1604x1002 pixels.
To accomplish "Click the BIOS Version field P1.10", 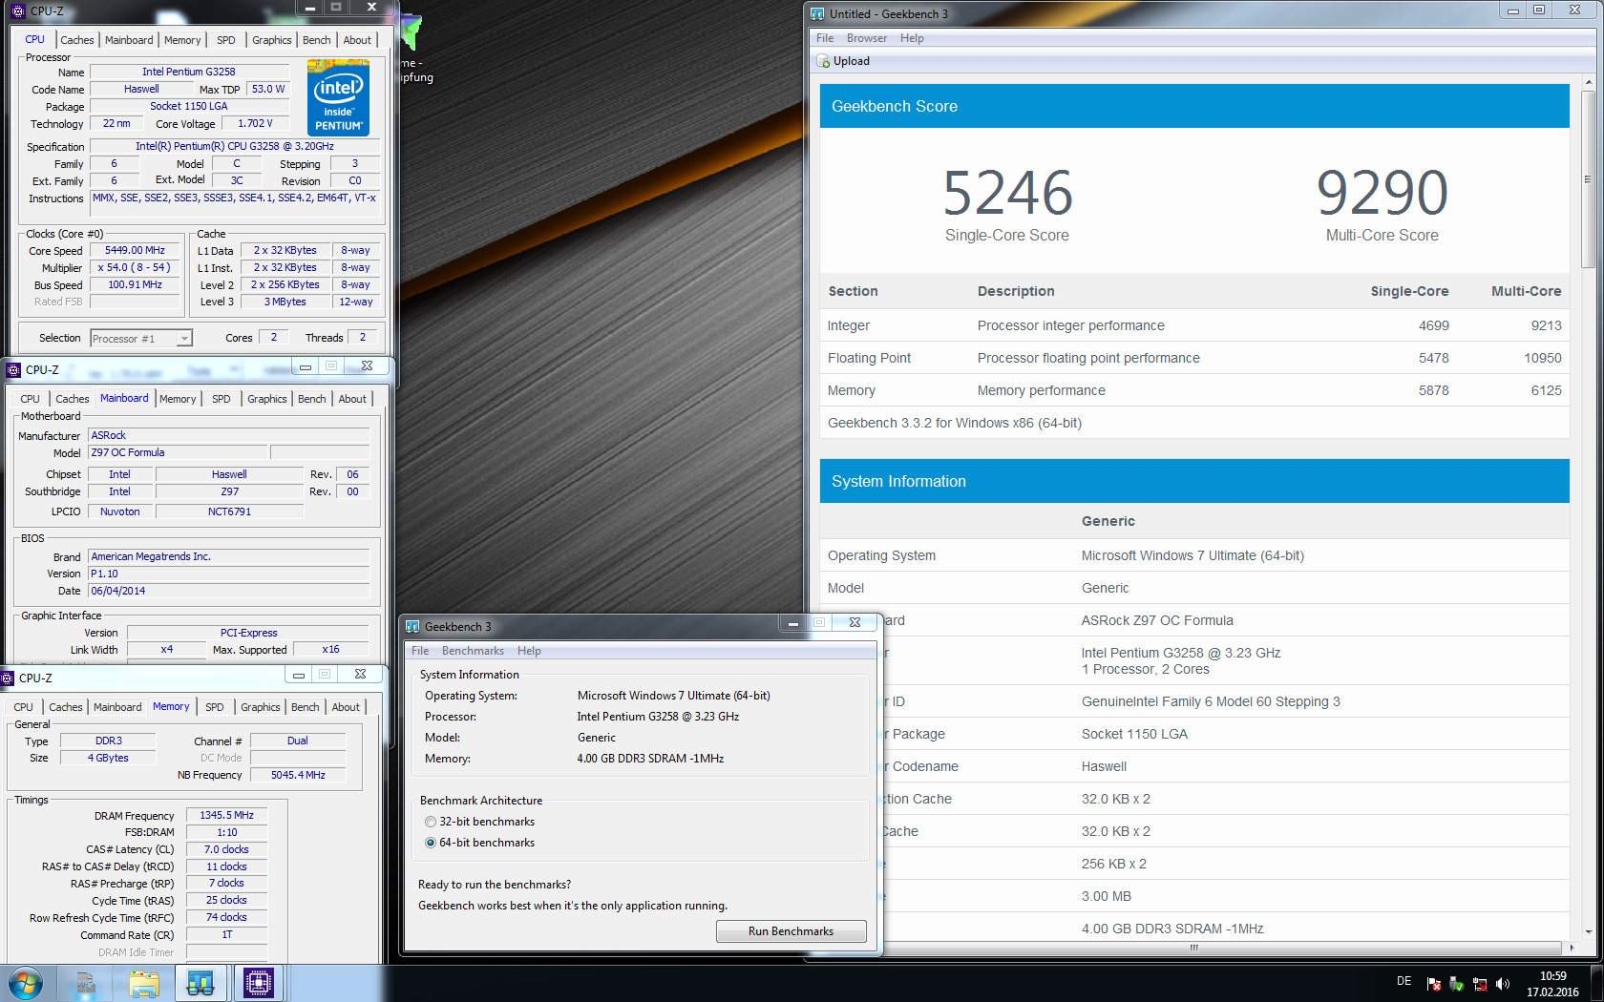I will tap(228, 574).
